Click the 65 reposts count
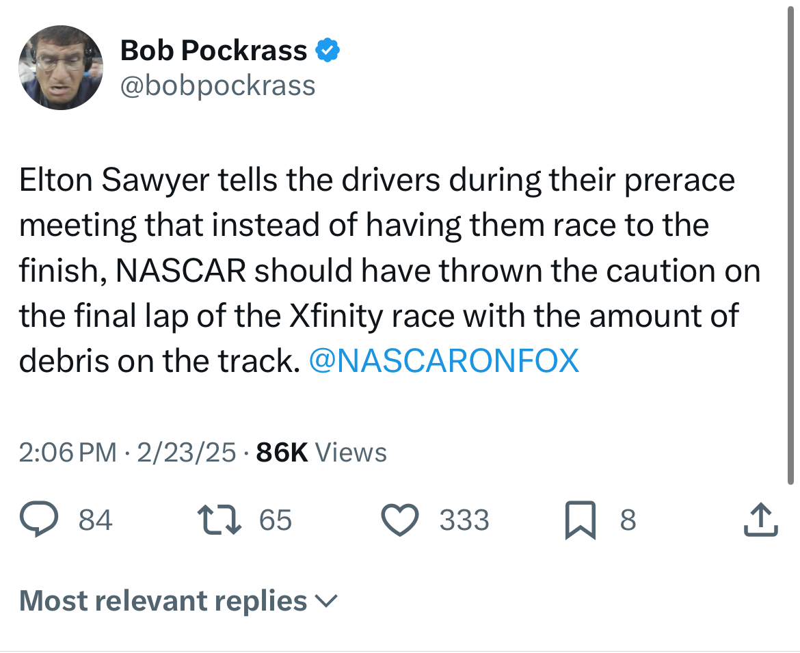The width and height of the screenshot is (800, 653). click(x=276, y=520)
